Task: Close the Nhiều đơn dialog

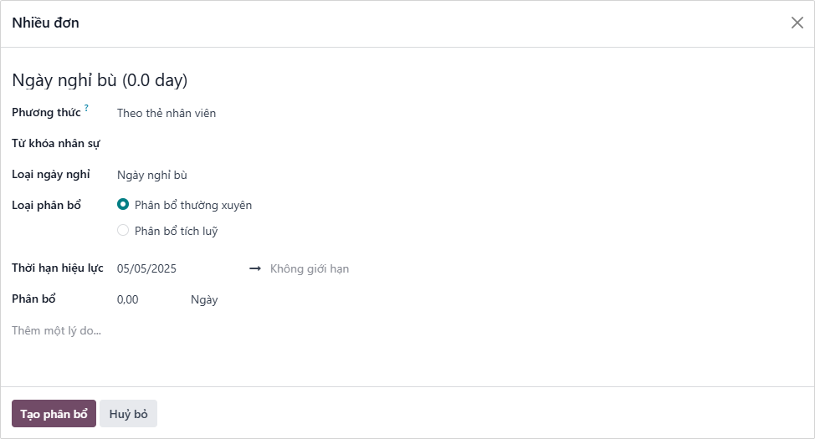Action: (797, 23)
